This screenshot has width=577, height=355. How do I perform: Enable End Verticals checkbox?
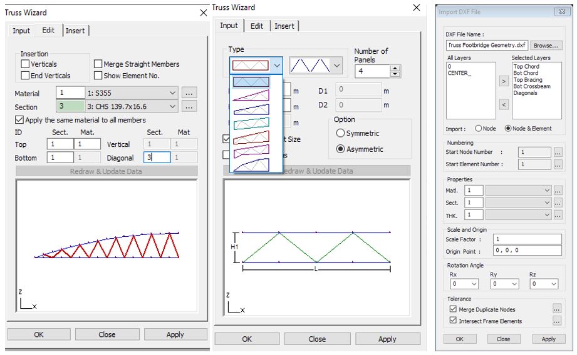pos(25,75)
